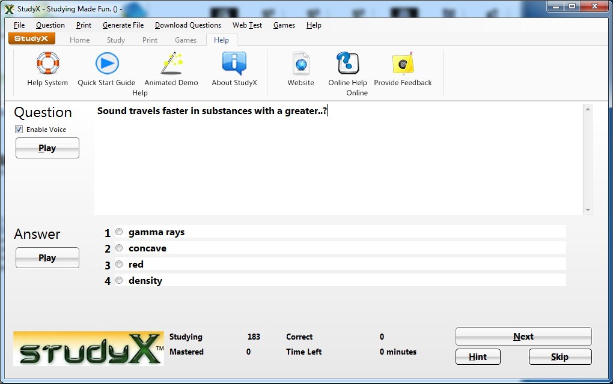
Task: Click the 'concave' answer text
Action: point(147,248)
